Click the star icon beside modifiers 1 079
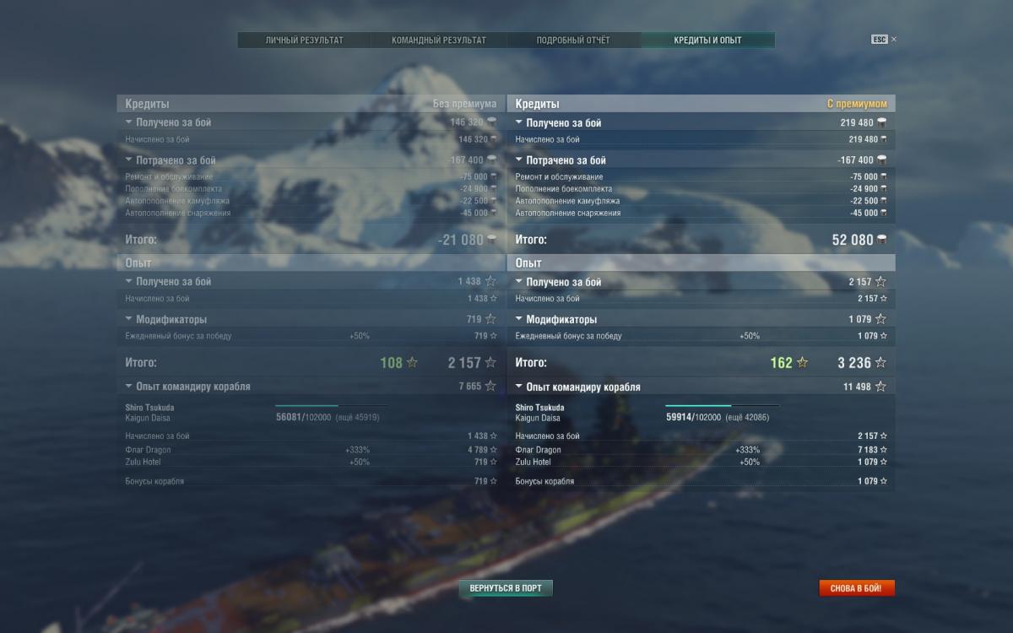The height and width of the screenshot is (633, 1013). [880, 319]
